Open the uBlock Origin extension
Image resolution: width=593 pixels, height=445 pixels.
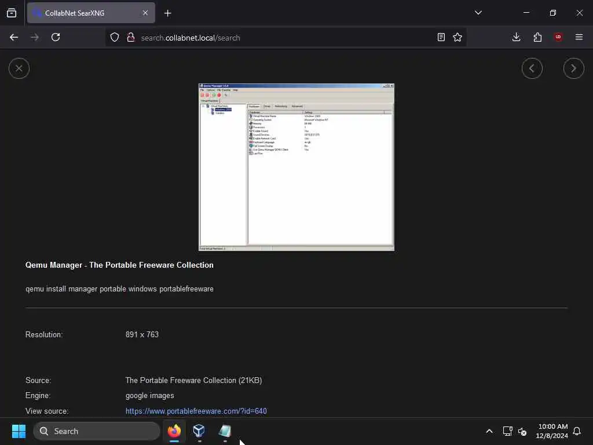(558, 37)
